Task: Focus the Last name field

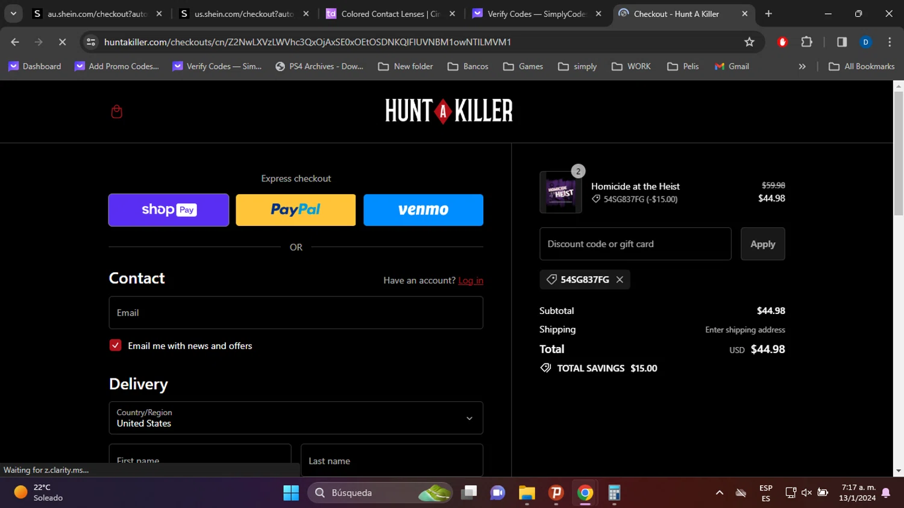Action: tap(392, 460)
